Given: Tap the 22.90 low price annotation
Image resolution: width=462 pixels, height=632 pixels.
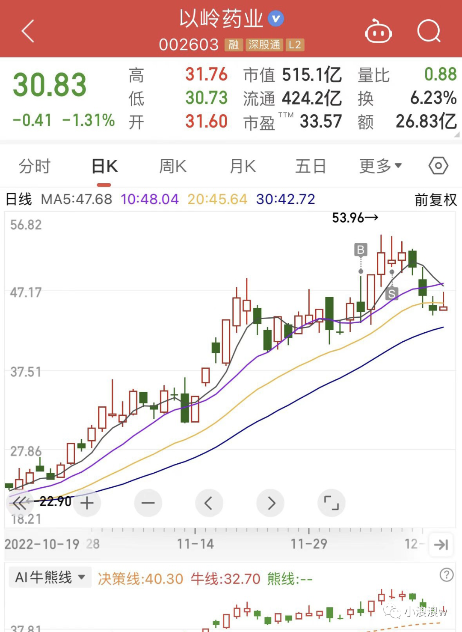Looking at the screenshot, I should tap(55, 501).
